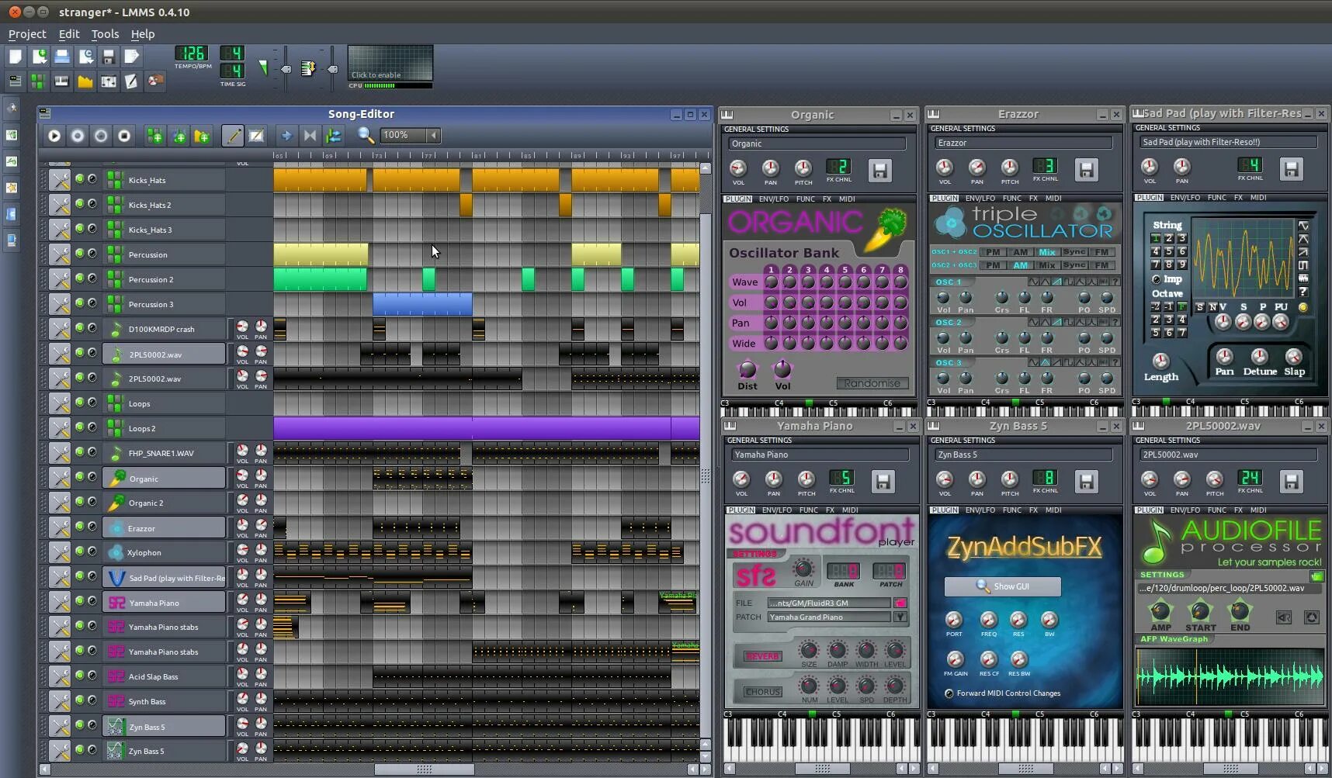The height and width of the screenshot is (778, 1332).
Task: Open track actions for Kicks_Hats track
Action: click(x=60, y=180)
